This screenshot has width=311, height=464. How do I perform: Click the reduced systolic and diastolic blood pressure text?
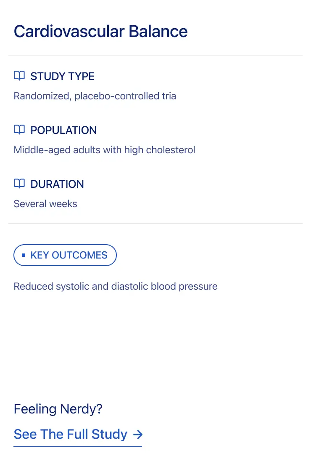pyautogui.click(x=116, y=286)
